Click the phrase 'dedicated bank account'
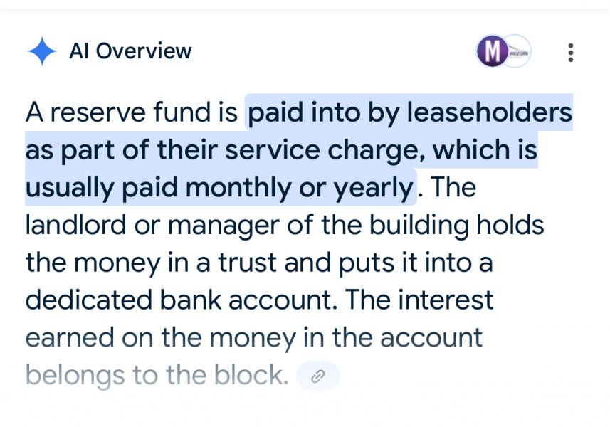 tap(180, 300)
